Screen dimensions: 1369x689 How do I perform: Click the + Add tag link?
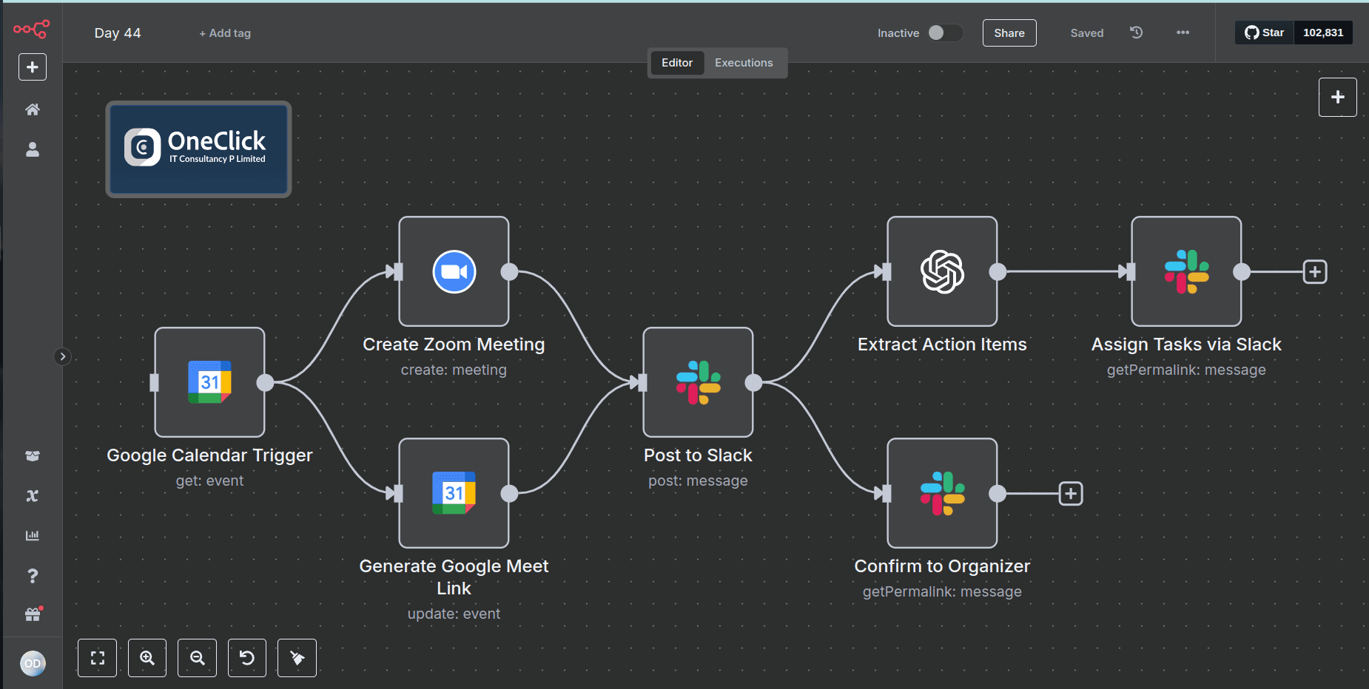coord(225,33)
